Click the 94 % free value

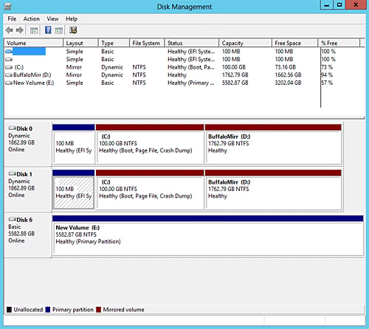[327, 75]
